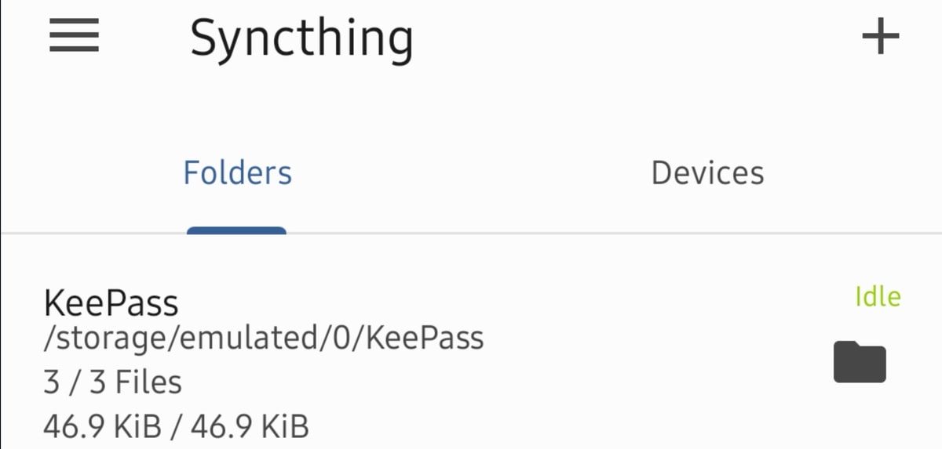Screen dimensions: 942x449
Task: Select the KeePass title in folder list
Action: pos(111,302)
